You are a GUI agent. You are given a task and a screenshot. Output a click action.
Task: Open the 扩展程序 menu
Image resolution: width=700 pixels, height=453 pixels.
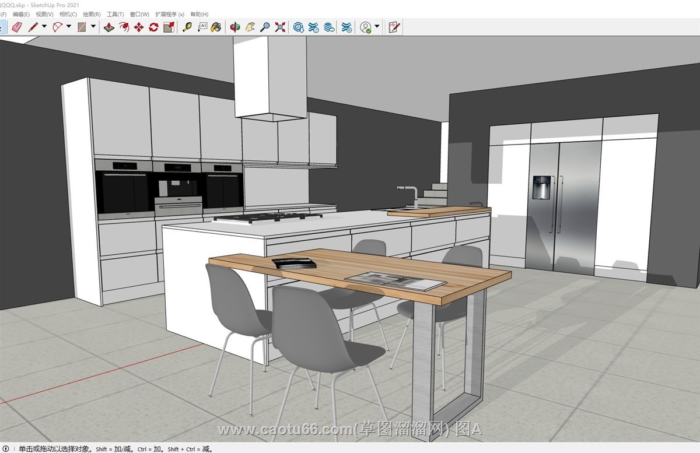169,14
